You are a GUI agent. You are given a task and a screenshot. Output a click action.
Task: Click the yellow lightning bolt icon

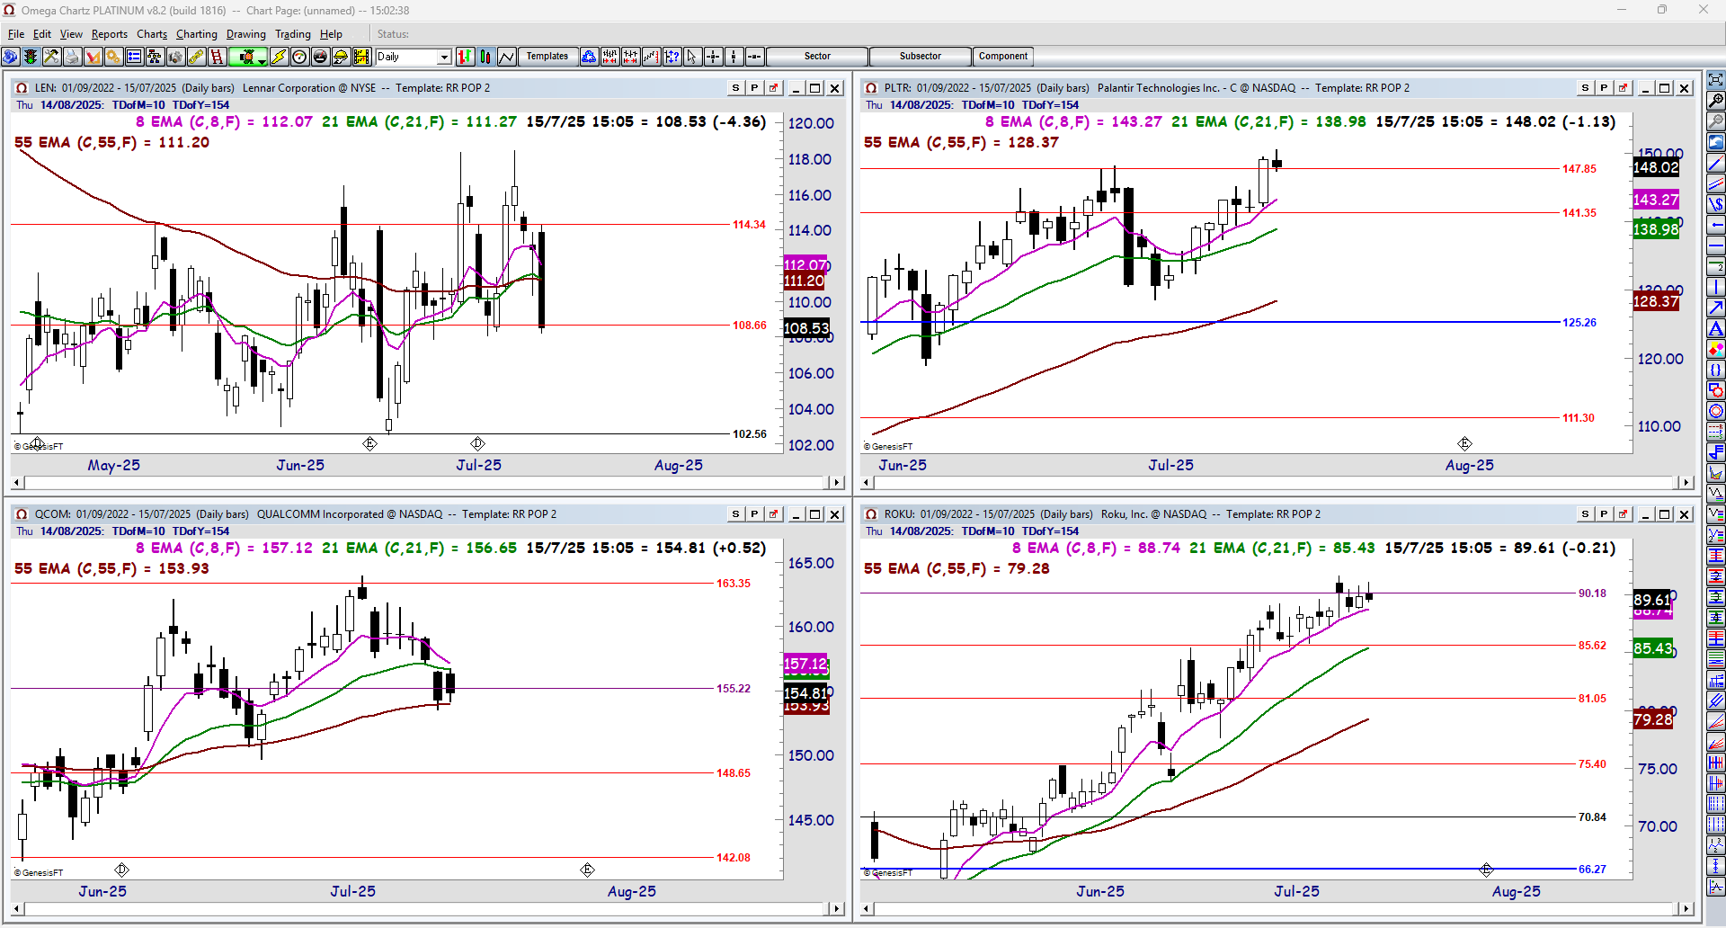pos(279,57)
